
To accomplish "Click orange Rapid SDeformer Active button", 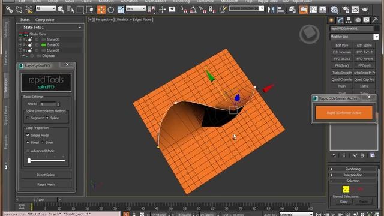I will [x=344, y=113].
